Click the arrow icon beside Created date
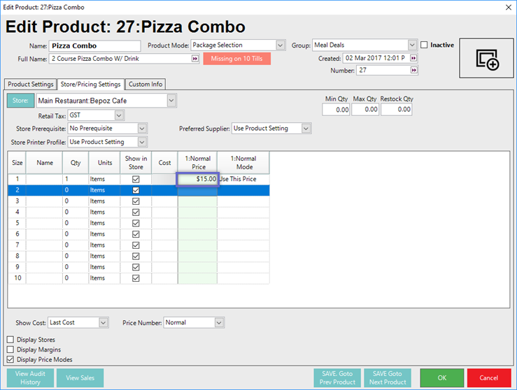Image resolution: width=517 pixels, height=390 pixels. pyautogui.click(x=413, y=59)
